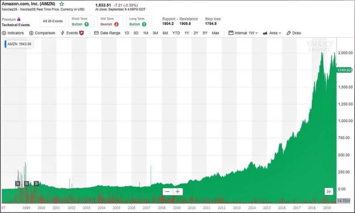Zoom out chart with minus button
The width and height of the screenshot is (355, 213).
167,192
